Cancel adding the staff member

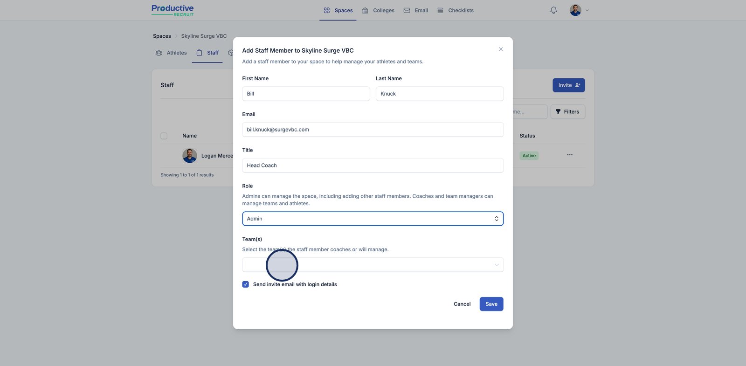pyautogui.click(x=462, y=304)
